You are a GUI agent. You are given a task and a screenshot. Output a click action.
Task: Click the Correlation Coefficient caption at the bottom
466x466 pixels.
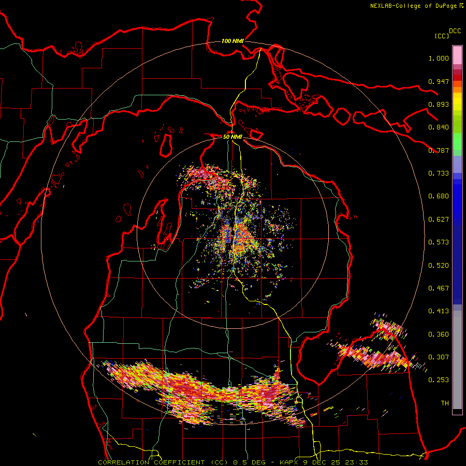click(x=233, y=462)
